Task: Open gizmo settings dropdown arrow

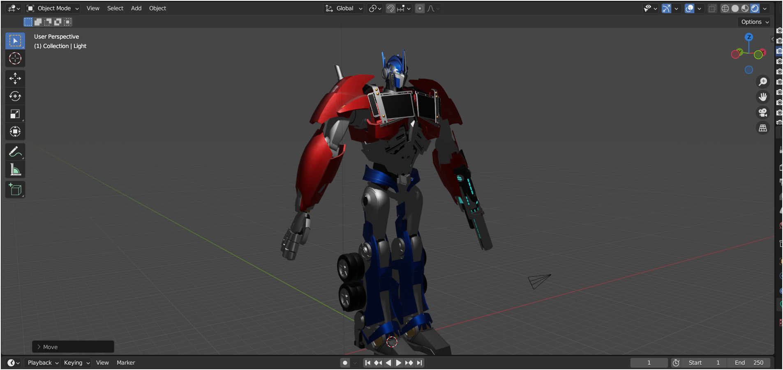Action: (x=677, y=8)
